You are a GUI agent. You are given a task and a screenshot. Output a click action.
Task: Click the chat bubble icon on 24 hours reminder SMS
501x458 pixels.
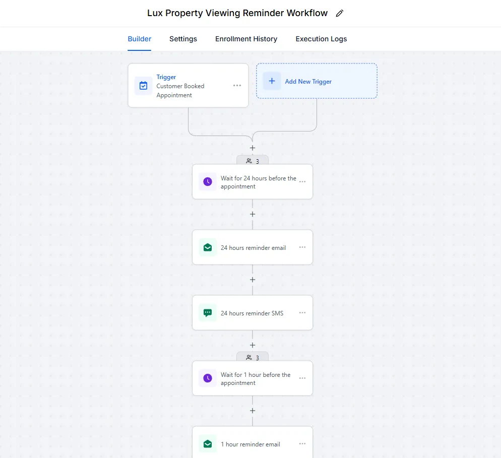pos(208,313)
